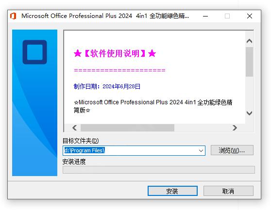Click the right arrow of horizontal scrollbar
This screenshot has height=210, width=271.
(235, 128)
